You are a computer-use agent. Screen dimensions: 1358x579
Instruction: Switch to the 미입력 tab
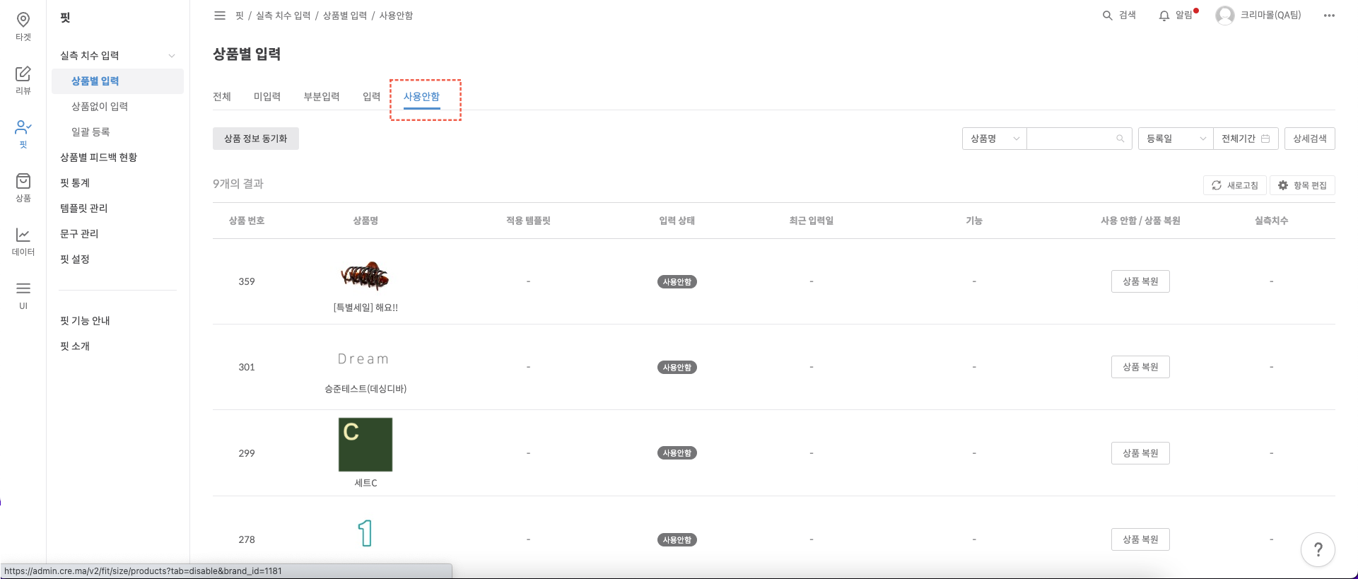tap(267, 97)
